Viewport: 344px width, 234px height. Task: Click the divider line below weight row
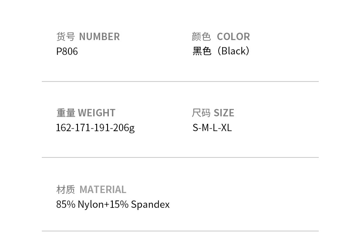pos(180,157)
